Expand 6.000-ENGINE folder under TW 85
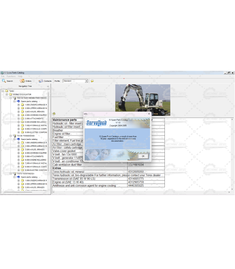Viewport: 235px width, 269px height. [18, 160]
